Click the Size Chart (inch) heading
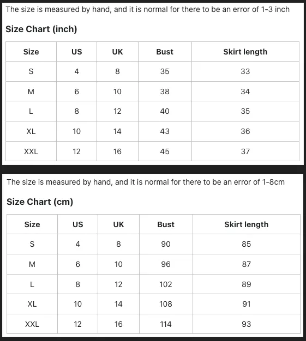 [x=41, y=29]
